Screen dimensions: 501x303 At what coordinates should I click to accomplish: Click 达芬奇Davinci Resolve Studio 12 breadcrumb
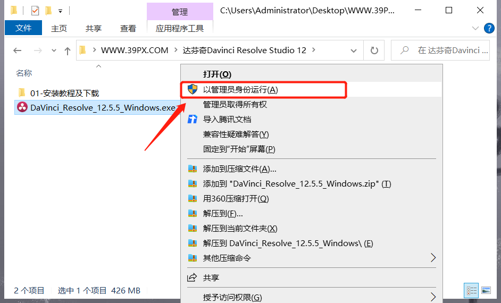245,50
